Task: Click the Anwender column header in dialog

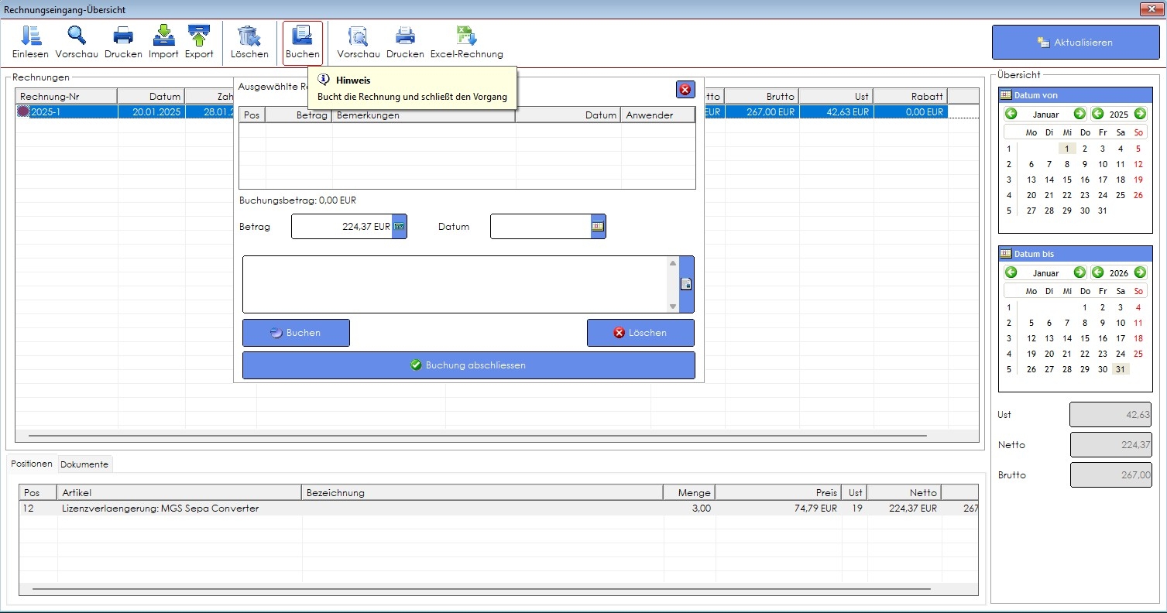Action: coord(657,115)
